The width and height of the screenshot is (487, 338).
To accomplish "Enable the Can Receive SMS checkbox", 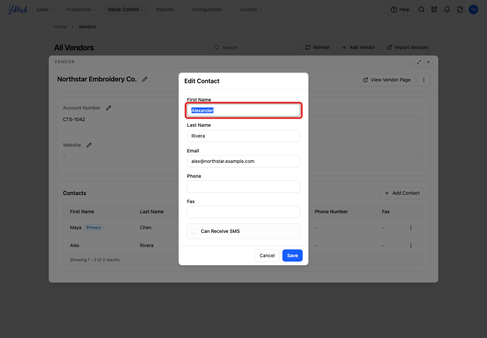I will coord(194,231).
